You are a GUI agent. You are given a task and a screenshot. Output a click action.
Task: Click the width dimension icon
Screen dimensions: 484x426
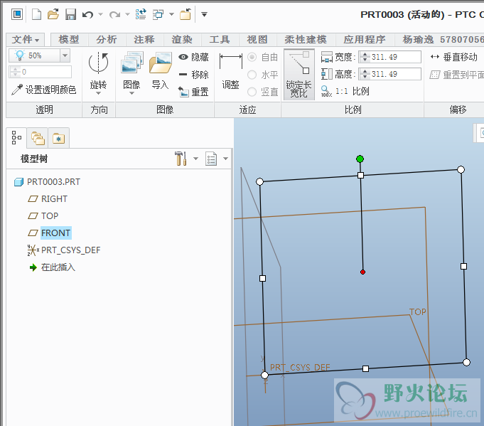327,57
